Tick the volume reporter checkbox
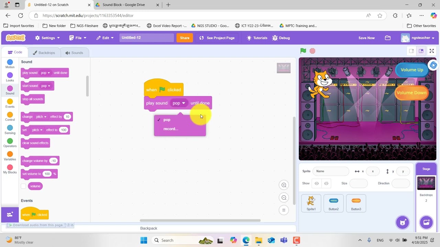The image size is (440, 247). [x=23, y=186]
